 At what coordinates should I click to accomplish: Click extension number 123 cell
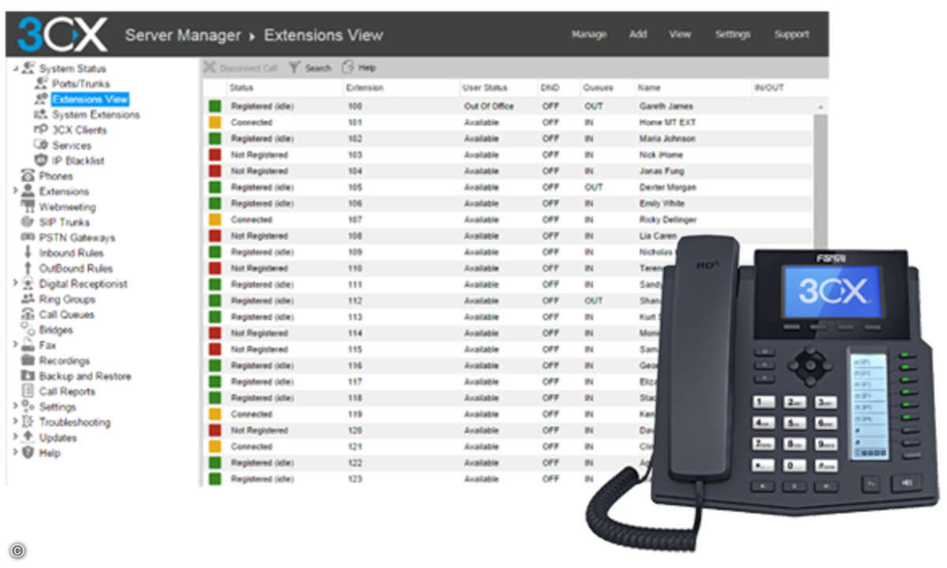click(354, 479)
